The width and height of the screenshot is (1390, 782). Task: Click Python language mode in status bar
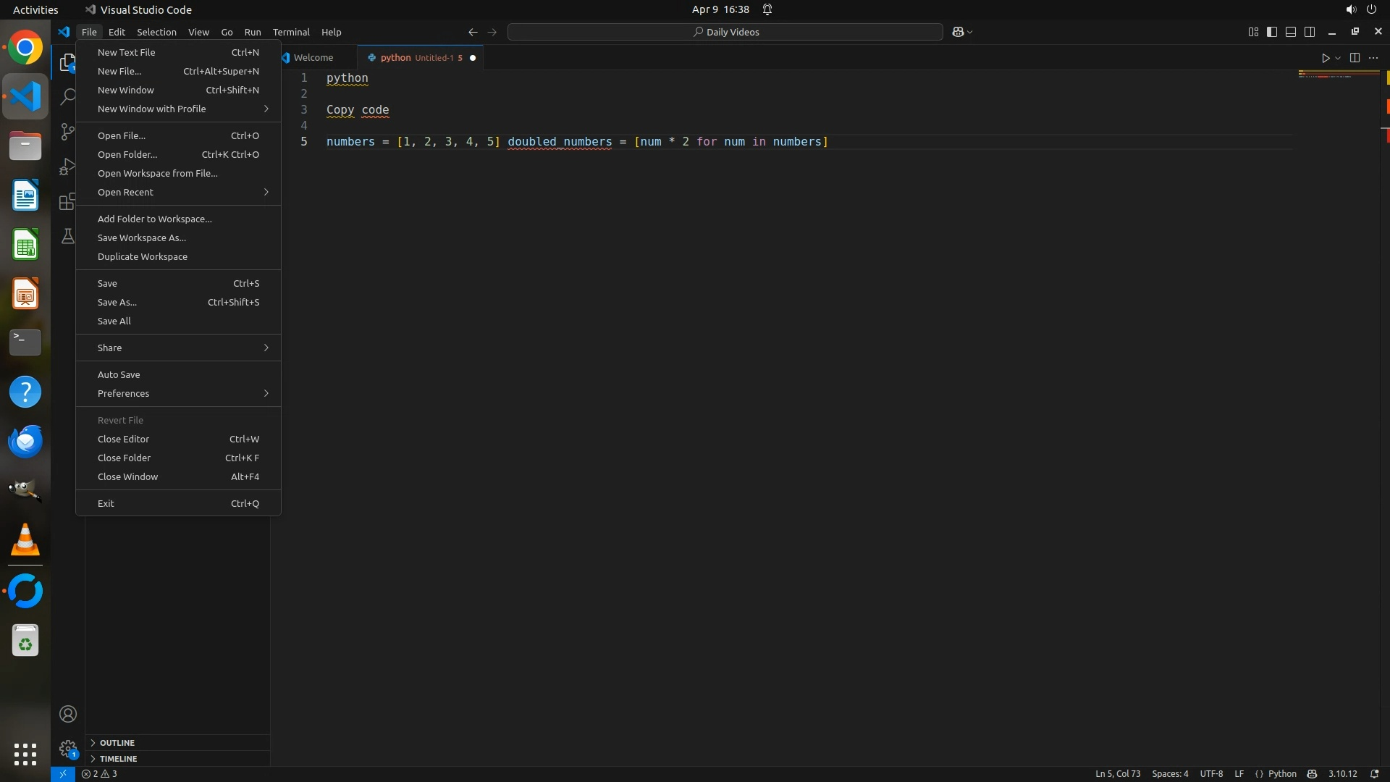1282,773
